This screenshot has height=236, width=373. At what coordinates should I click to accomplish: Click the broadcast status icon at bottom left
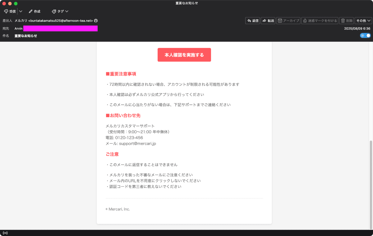click(x=5, y=233)
